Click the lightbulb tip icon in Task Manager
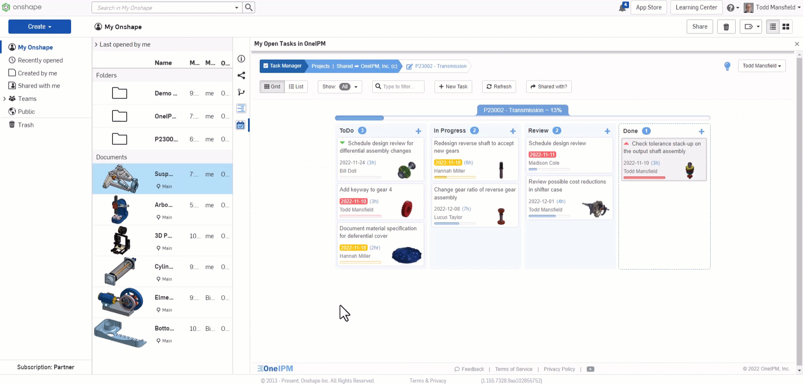803x384 pixels. click(x=727, y=66)
